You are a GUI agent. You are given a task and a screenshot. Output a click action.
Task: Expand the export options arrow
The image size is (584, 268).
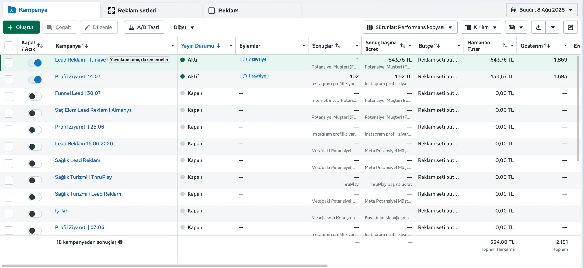[x=553, y=27]
